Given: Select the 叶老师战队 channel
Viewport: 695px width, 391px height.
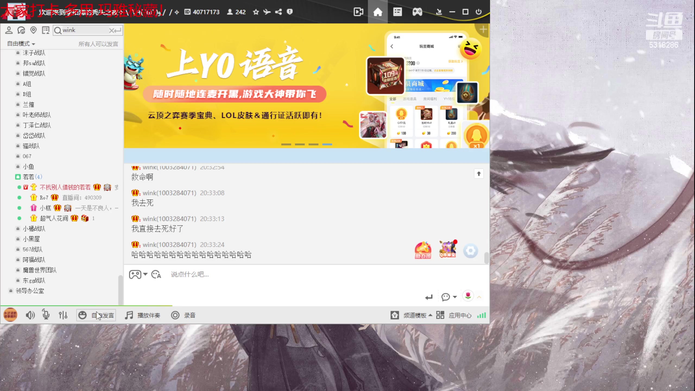Looking at the screenshot, I should (x=37, y=115).
